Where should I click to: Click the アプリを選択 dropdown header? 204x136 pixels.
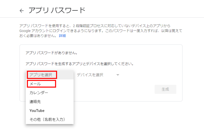[42, 75]
